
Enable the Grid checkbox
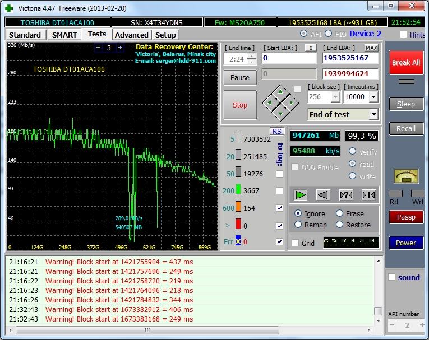(x=295, y=243)
